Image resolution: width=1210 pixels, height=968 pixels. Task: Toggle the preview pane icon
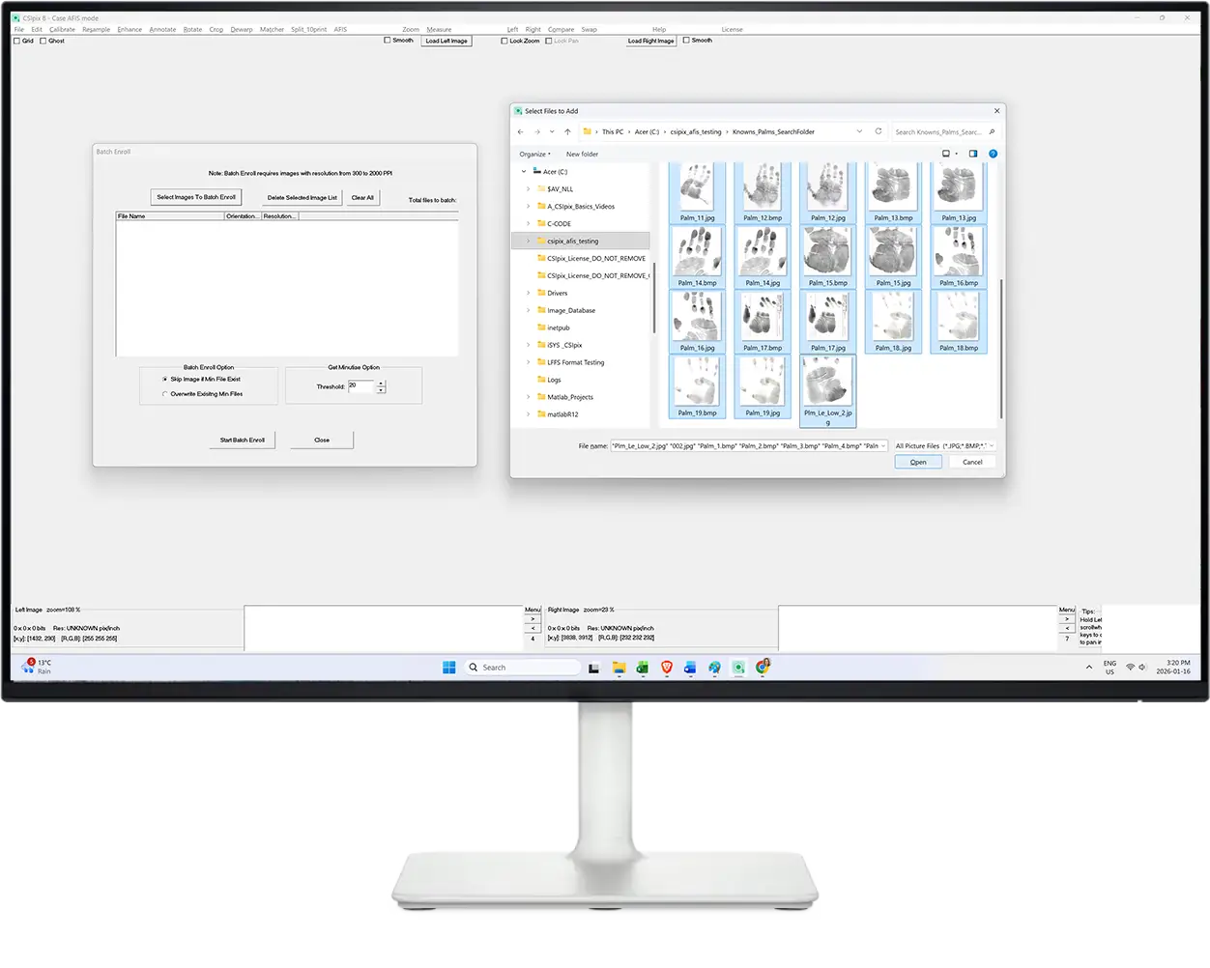coord(973,154)
